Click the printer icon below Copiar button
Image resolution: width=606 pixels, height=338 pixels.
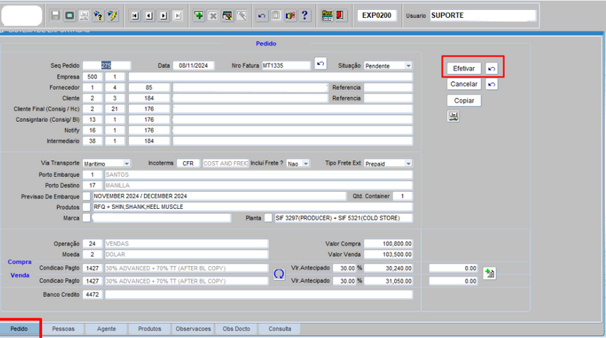tap(453, 116)
